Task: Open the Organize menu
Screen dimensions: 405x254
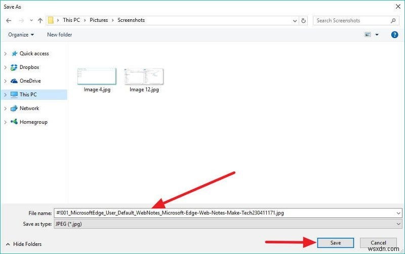Action: pyautogui.click(x=21, y=34)
